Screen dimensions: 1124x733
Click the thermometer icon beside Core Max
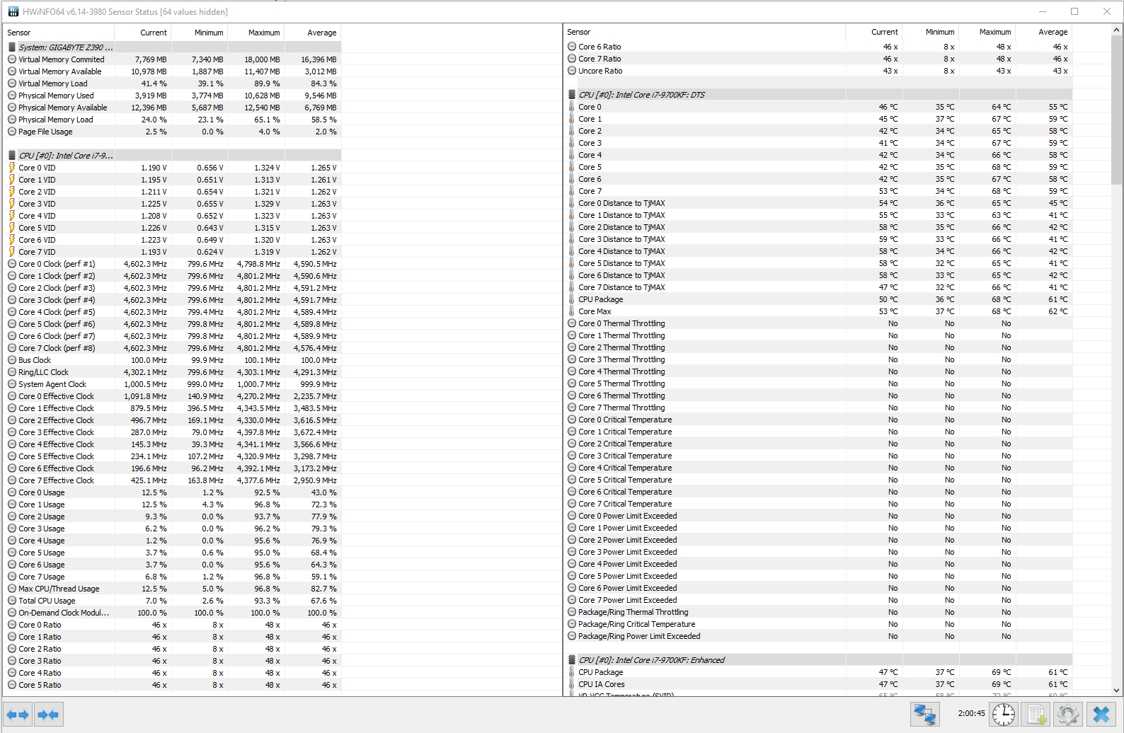572,311
